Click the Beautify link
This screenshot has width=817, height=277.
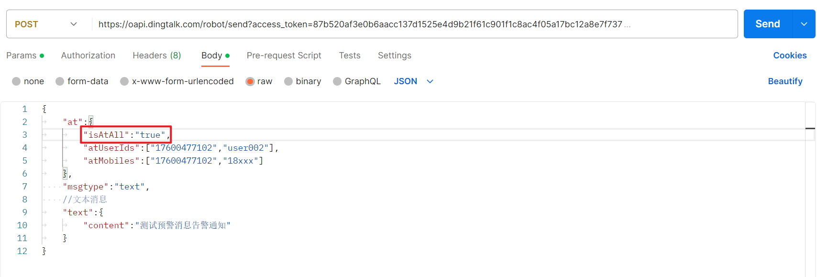tap(785, 81)
